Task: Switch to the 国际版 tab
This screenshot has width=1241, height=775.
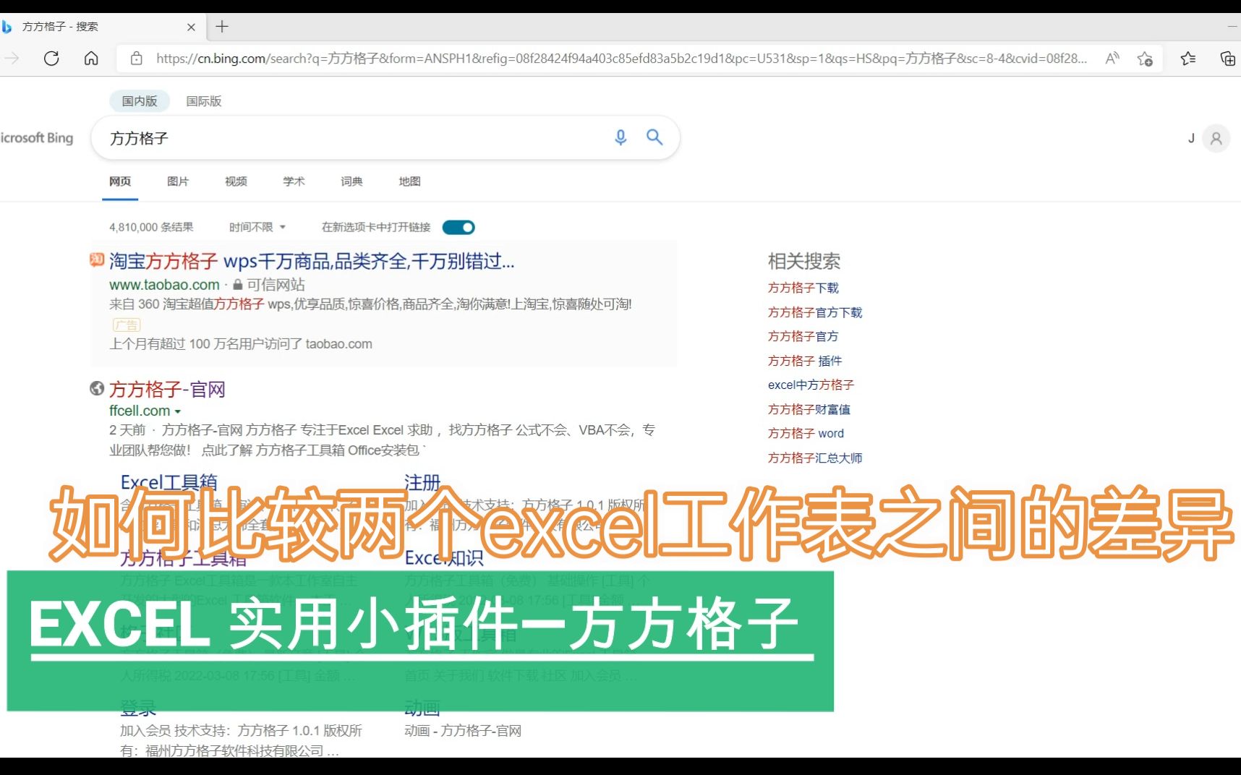Action: pos(204,101)
